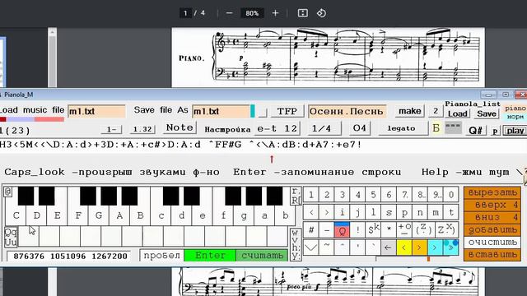Rotate the PDF page
The image size is (527, 296).
coord(321,13)
